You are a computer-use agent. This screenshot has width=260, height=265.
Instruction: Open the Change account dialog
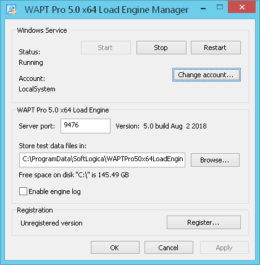coord(206,75)
